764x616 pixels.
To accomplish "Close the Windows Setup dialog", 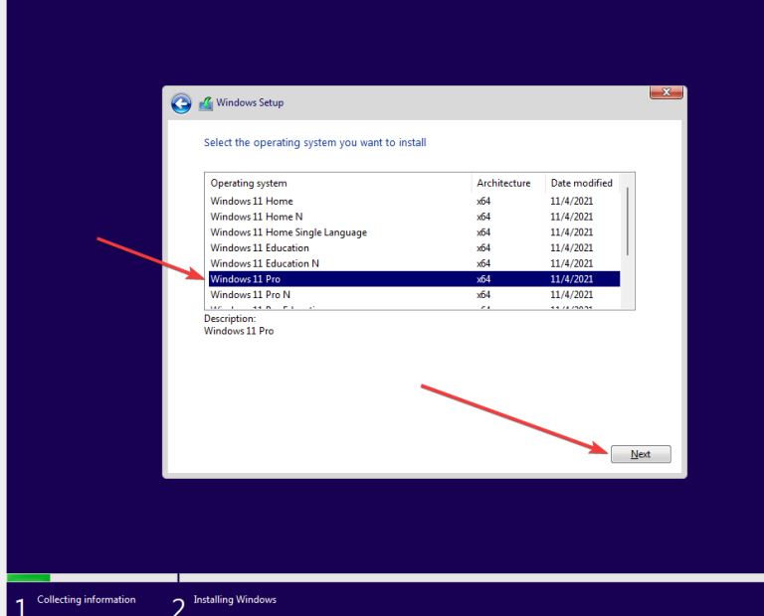I will coord(667,92).
